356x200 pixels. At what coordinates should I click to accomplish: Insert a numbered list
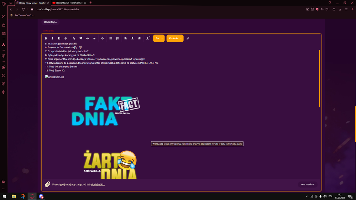coord(117,38)
